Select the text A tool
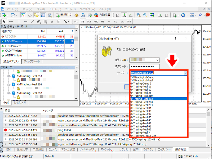This screenshot has height=159, width=212. pos(52,21)
